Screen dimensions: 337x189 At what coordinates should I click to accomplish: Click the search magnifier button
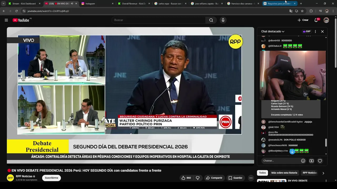(211, 20)
